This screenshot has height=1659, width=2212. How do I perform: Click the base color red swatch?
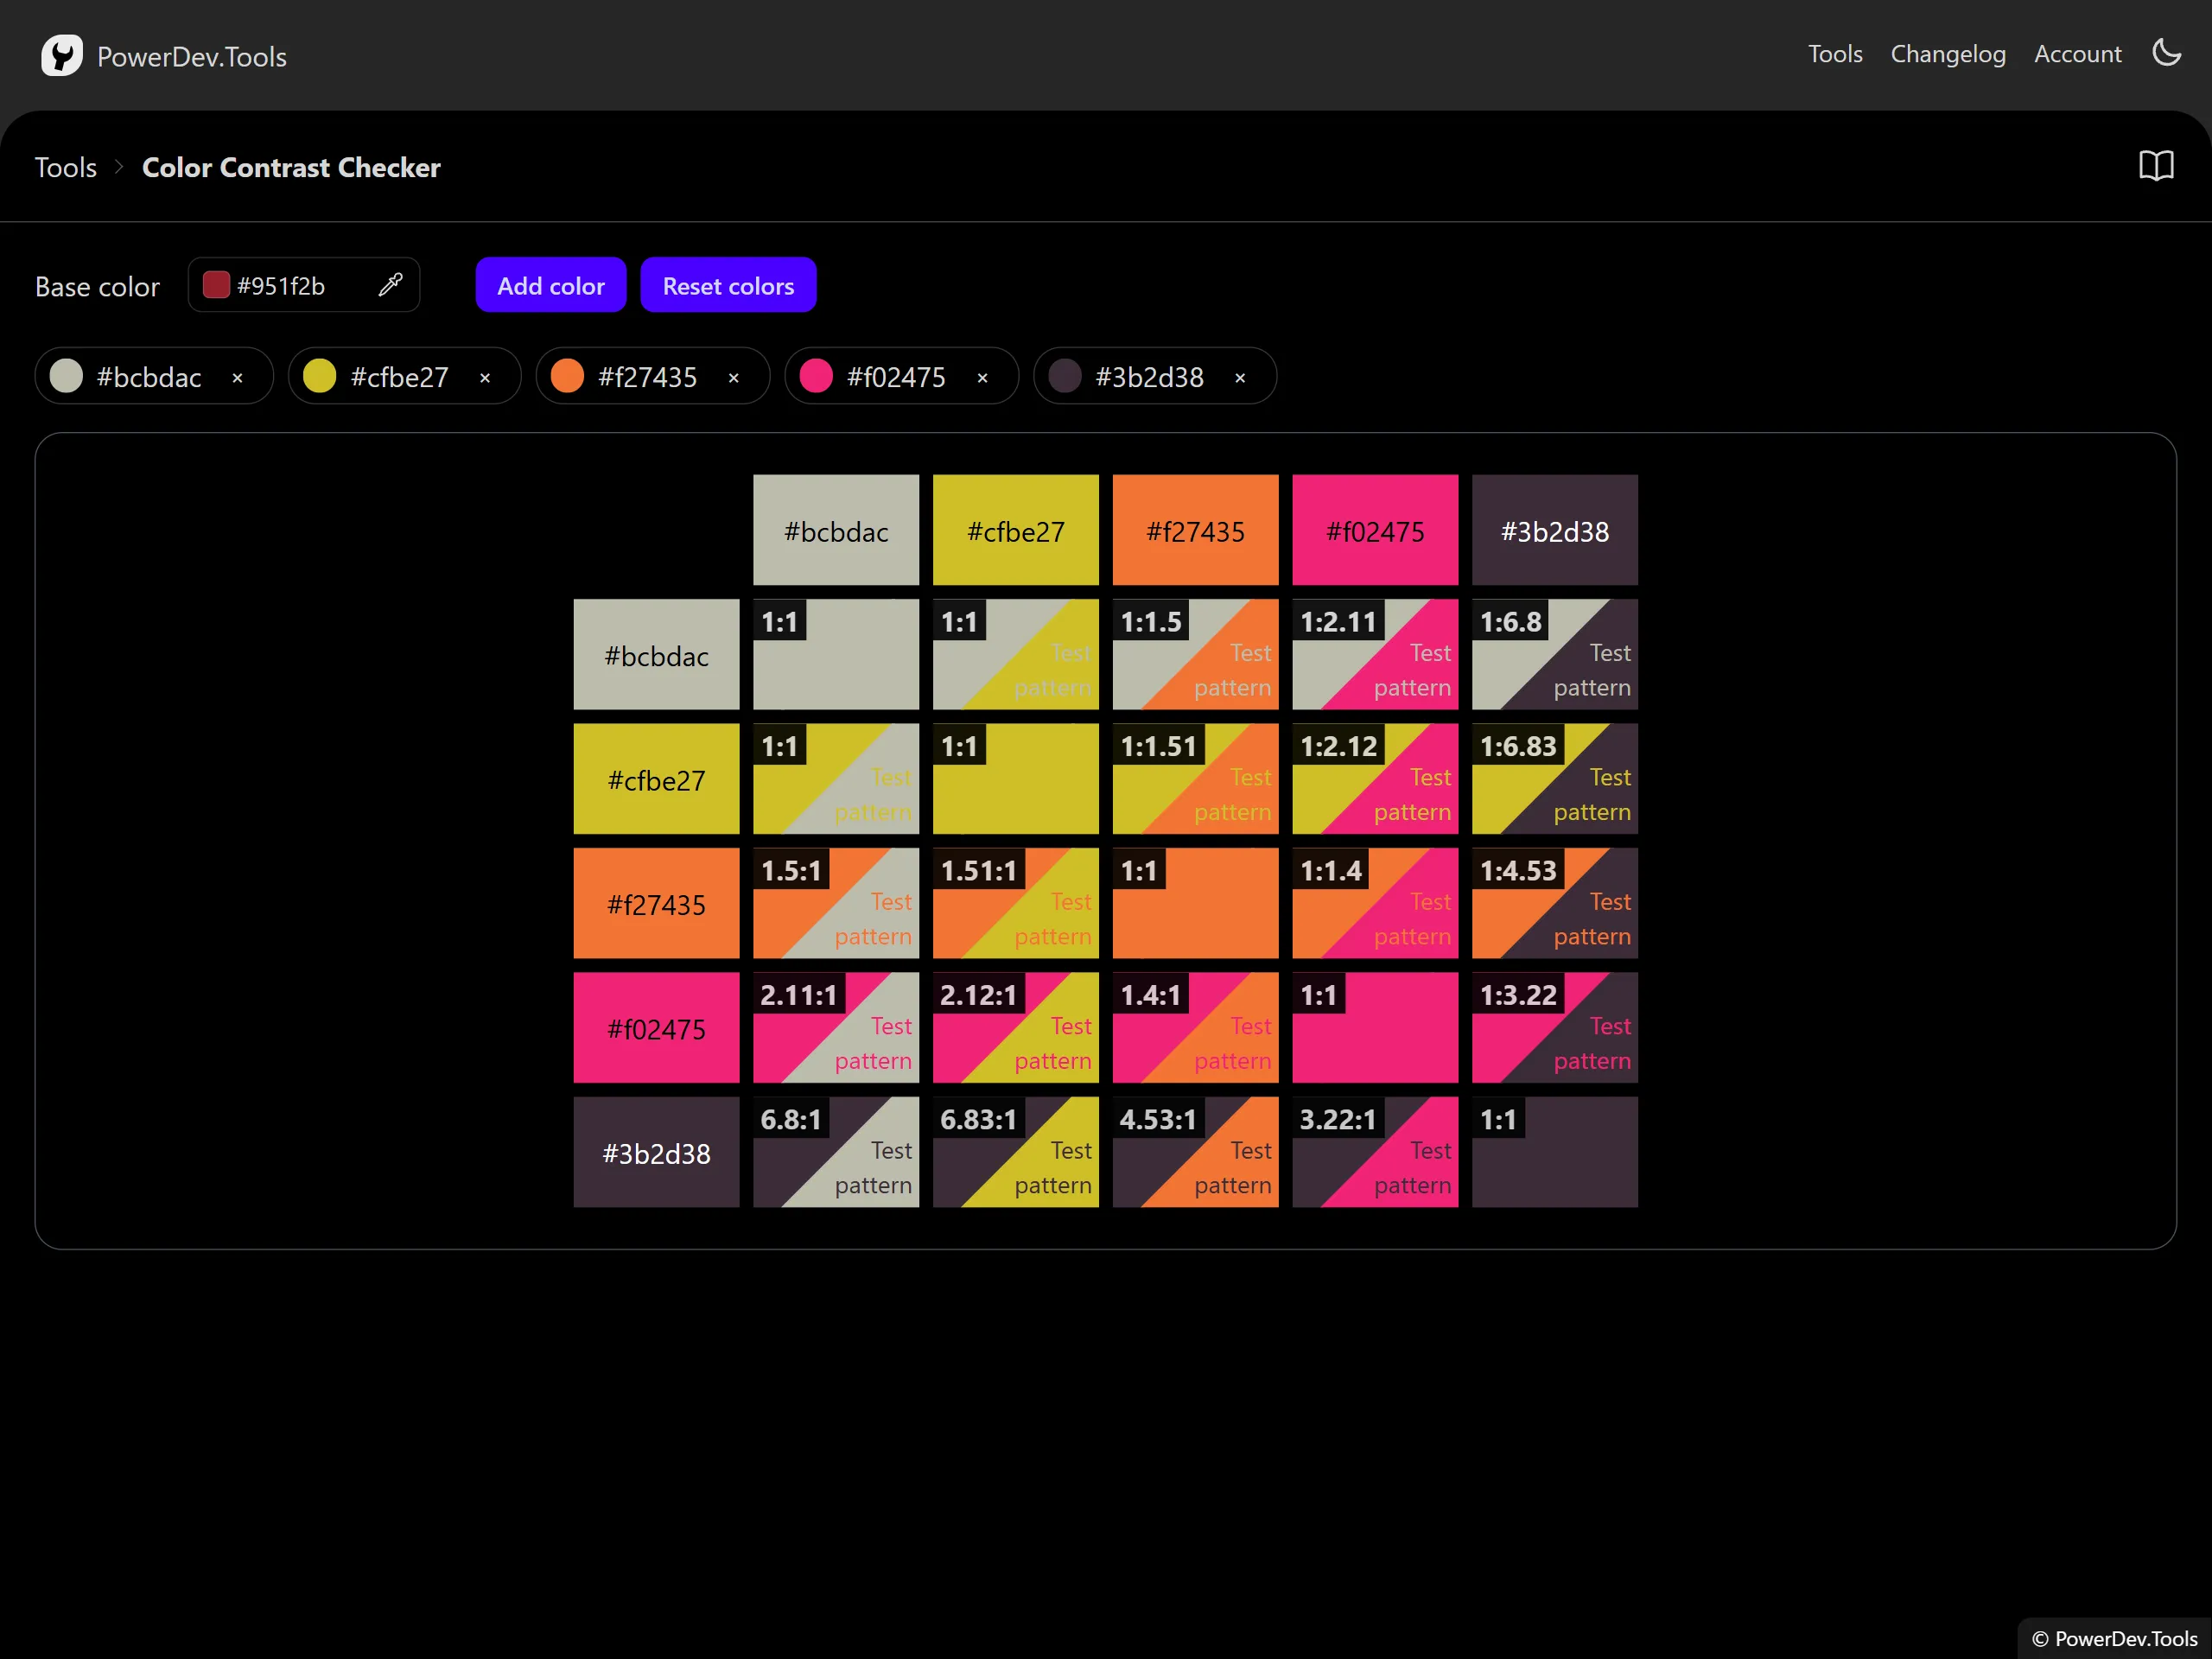pyautogui.click(x=216, y=285)
